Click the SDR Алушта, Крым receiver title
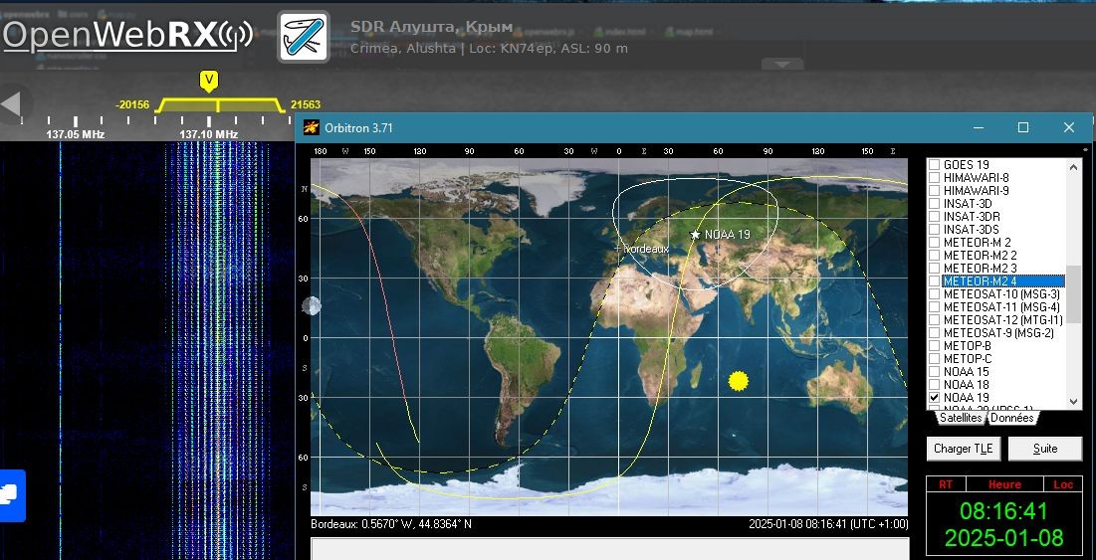 coord(431,27)
